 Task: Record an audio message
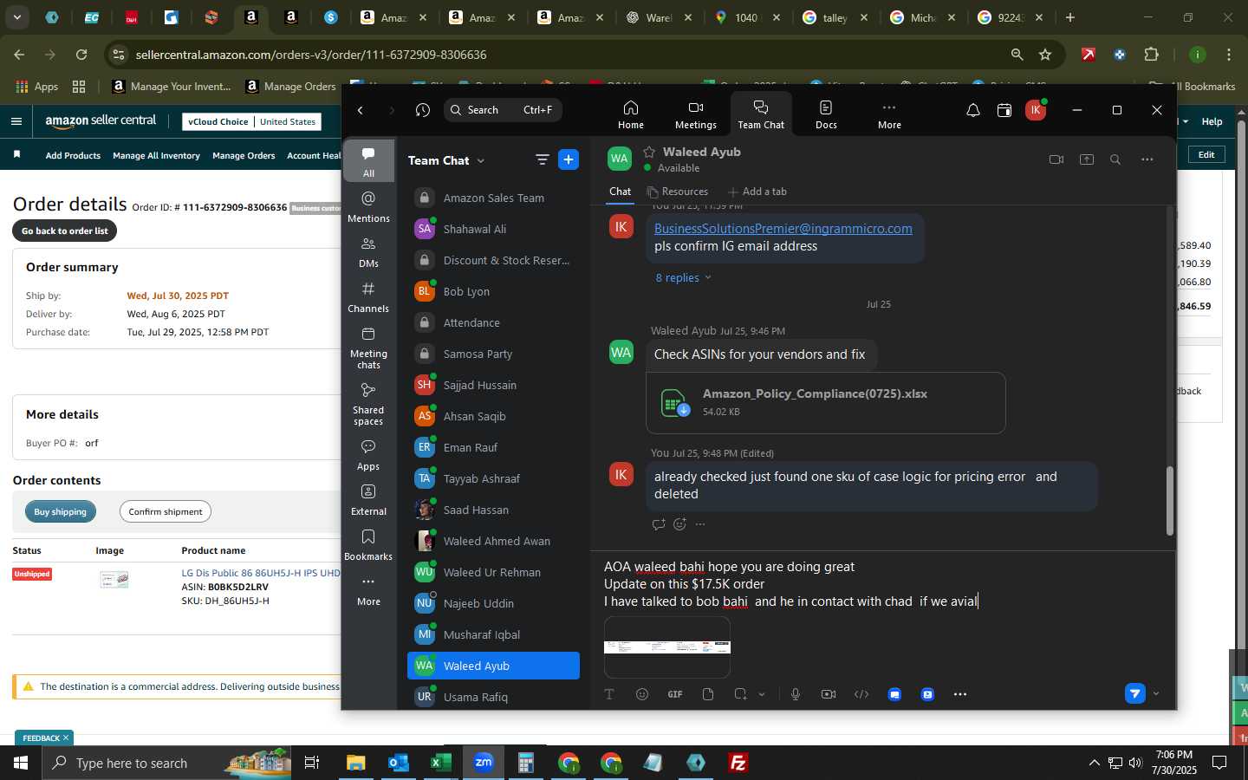796,694
